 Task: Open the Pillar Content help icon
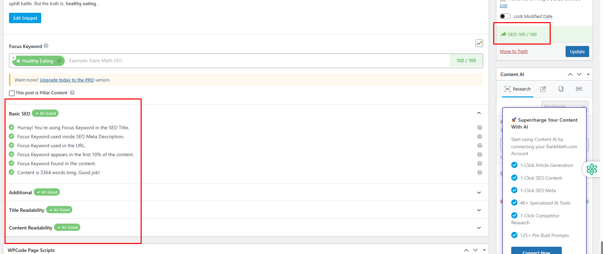pos(72,93)
